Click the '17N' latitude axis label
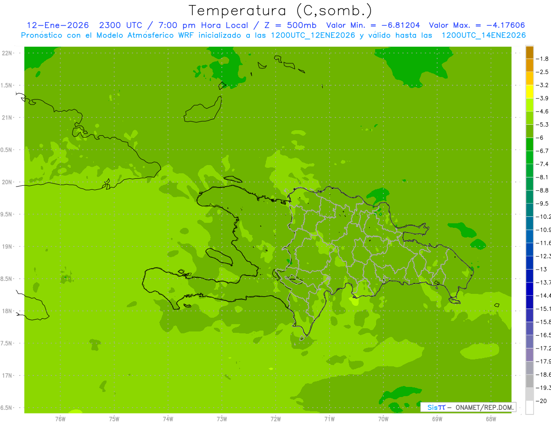The image size is (551, 425). [x=7, y=375]
